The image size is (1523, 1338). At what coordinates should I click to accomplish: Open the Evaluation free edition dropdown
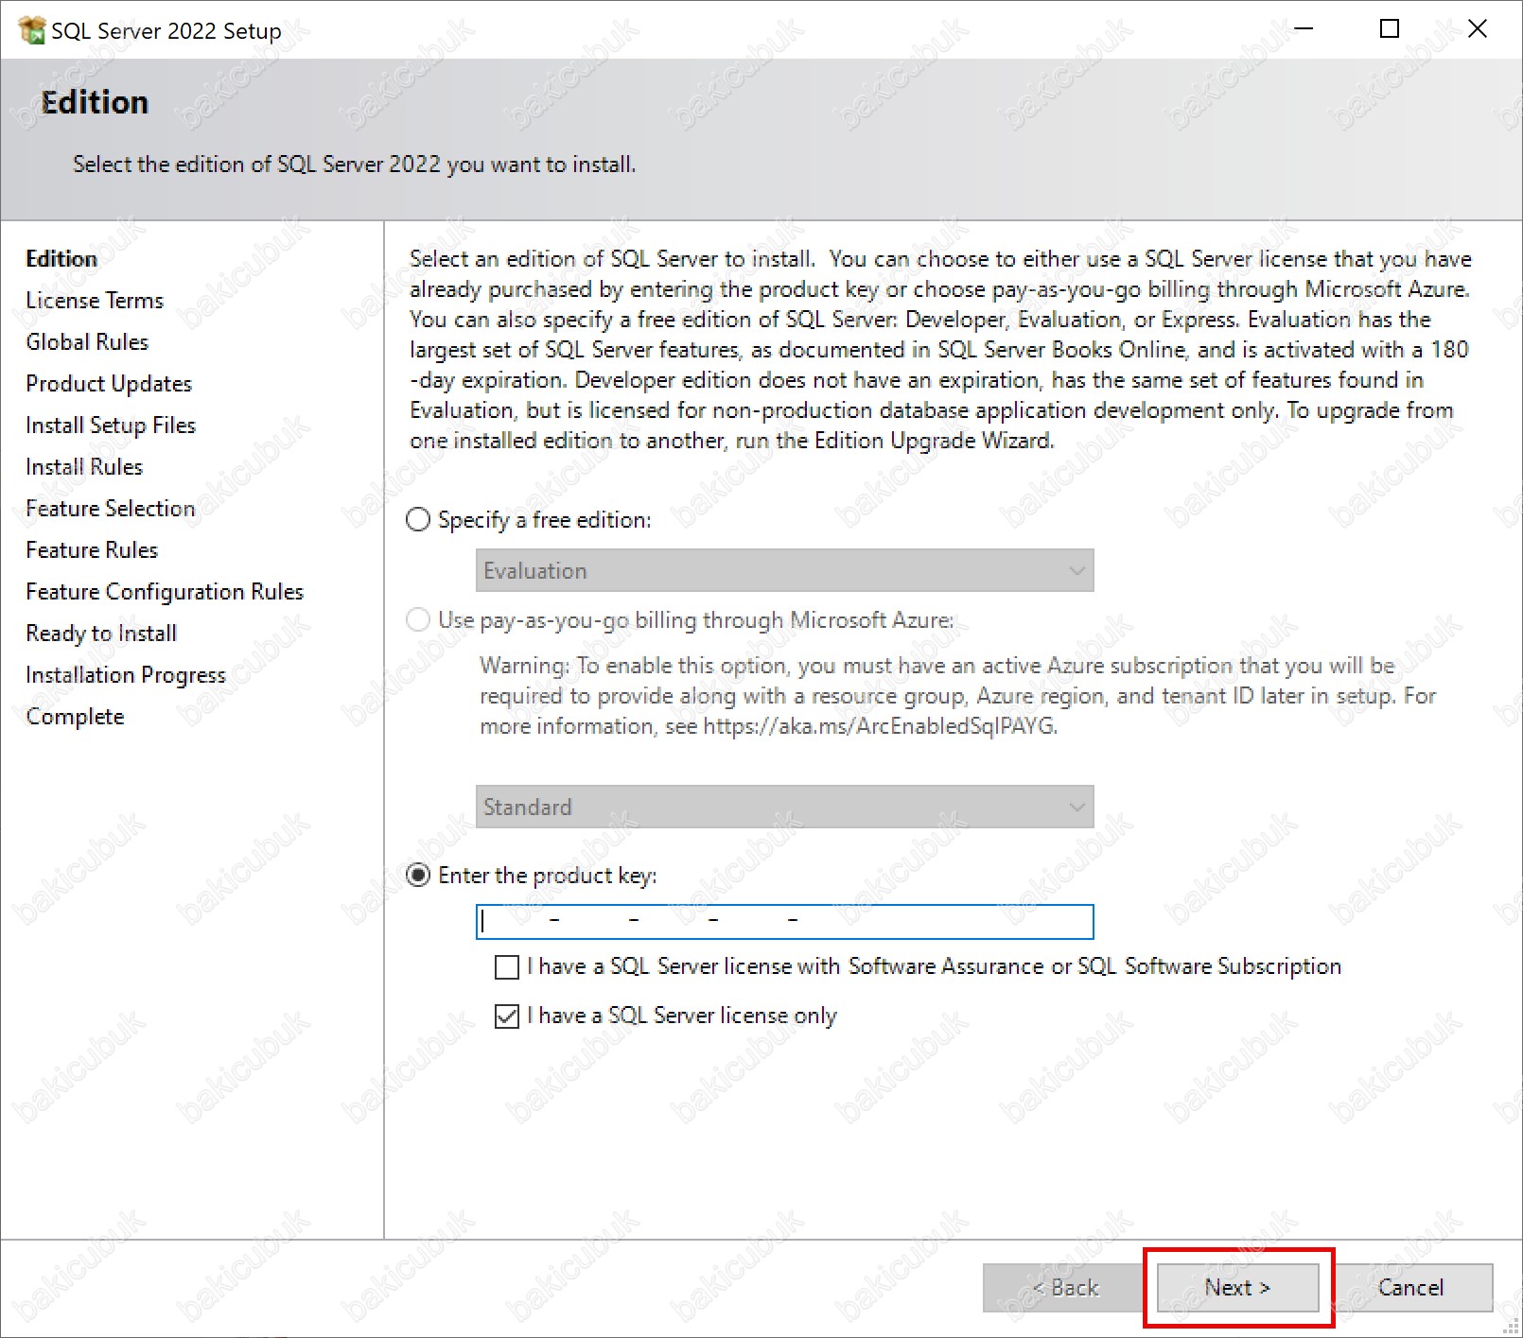(x=784, y=570)
